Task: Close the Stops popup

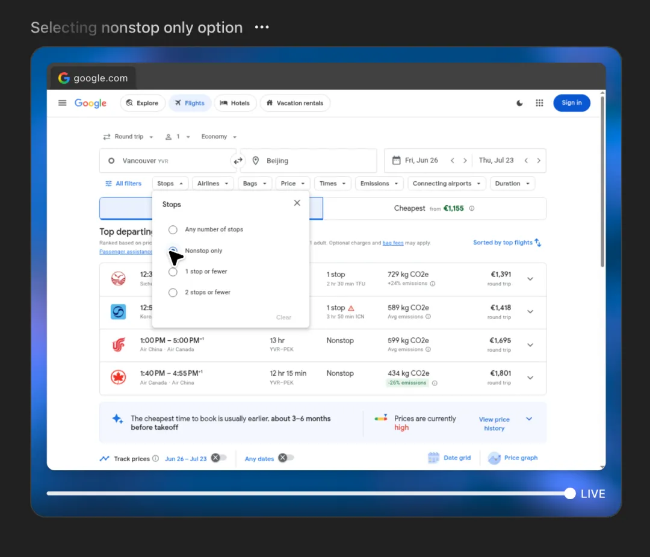Action: tap(297, 203)
